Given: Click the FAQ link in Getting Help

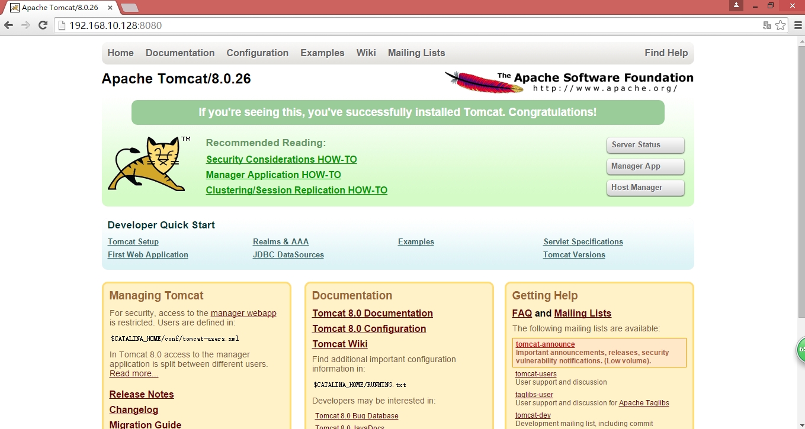Looking at the screenshot, I should (522, 313).
